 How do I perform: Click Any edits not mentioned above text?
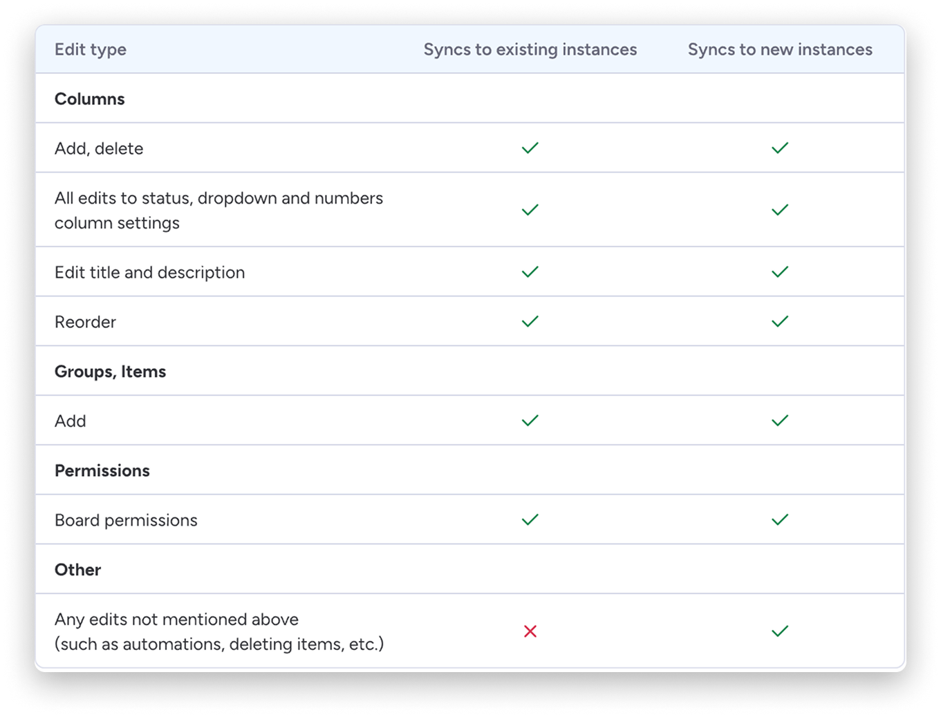pos(177,620)
